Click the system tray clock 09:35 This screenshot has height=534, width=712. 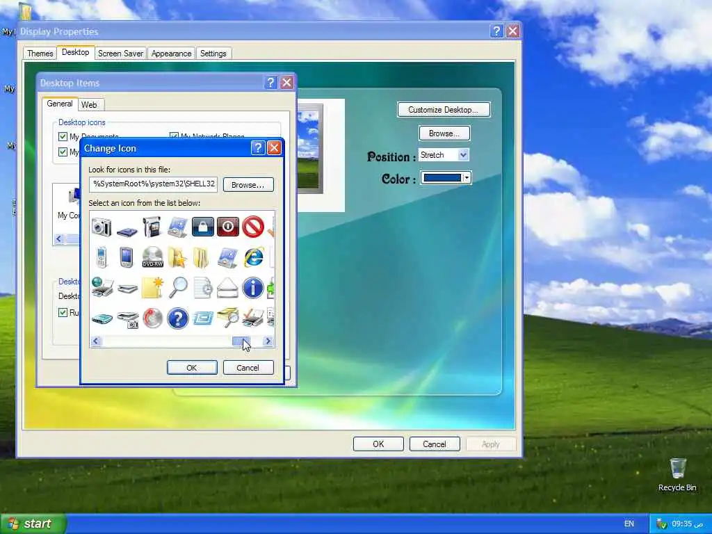point(688,524)
